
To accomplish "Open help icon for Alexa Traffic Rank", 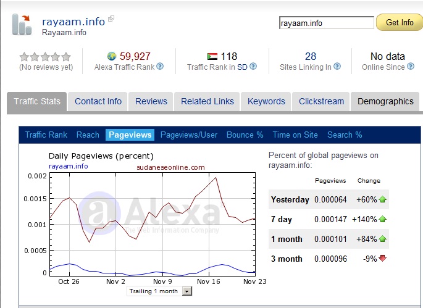I will point(160,66).
